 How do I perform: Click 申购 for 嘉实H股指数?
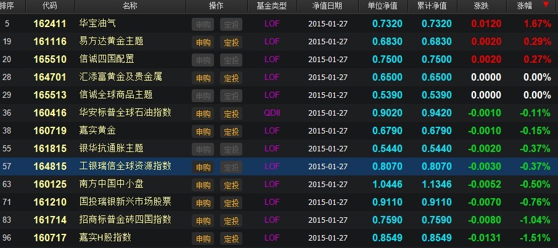point(203,238)
